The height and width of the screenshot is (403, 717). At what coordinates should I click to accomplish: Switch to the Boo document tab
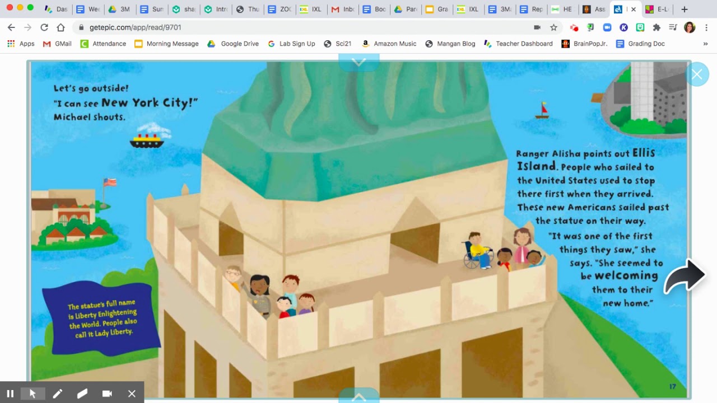pyautogui.click(x=375, y=9)
